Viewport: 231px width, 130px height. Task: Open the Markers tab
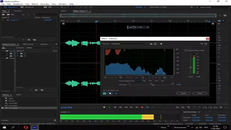[44, 44]
